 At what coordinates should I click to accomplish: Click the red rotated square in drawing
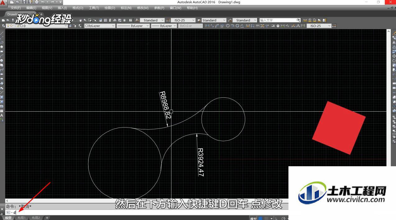pyautogui.click(x=339, y=127)
